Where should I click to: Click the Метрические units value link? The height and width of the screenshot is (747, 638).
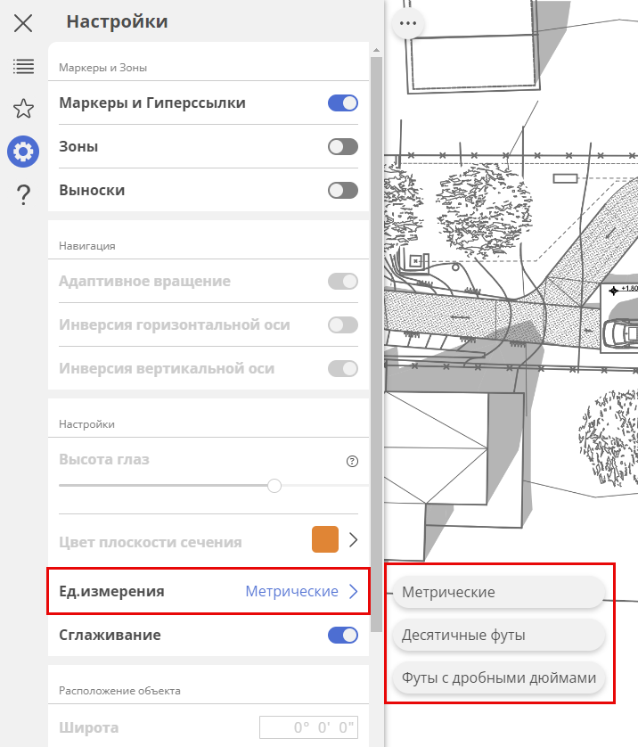292,591
